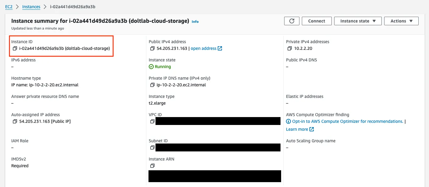The height and width of the screenshot is (187, 429).
Task: Copy the Instance ID using its copy icon
Action: coord(14,48)
